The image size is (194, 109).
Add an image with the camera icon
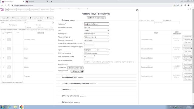tap(82, 71)
